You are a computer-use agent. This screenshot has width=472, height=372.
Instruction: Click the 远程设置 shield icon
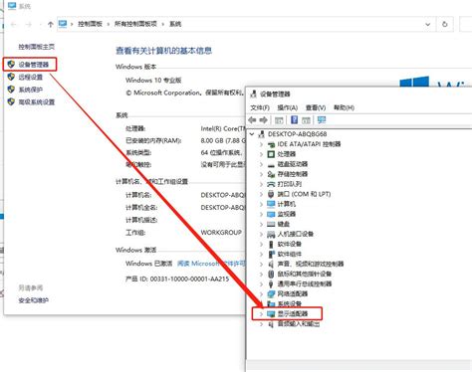click(x=11, y=77)
